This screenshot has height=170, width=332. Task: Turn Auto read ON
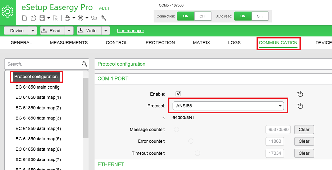coord(243,16)
